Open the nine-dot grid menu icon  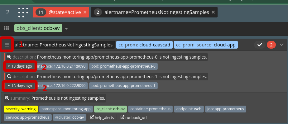pos(23,12)
